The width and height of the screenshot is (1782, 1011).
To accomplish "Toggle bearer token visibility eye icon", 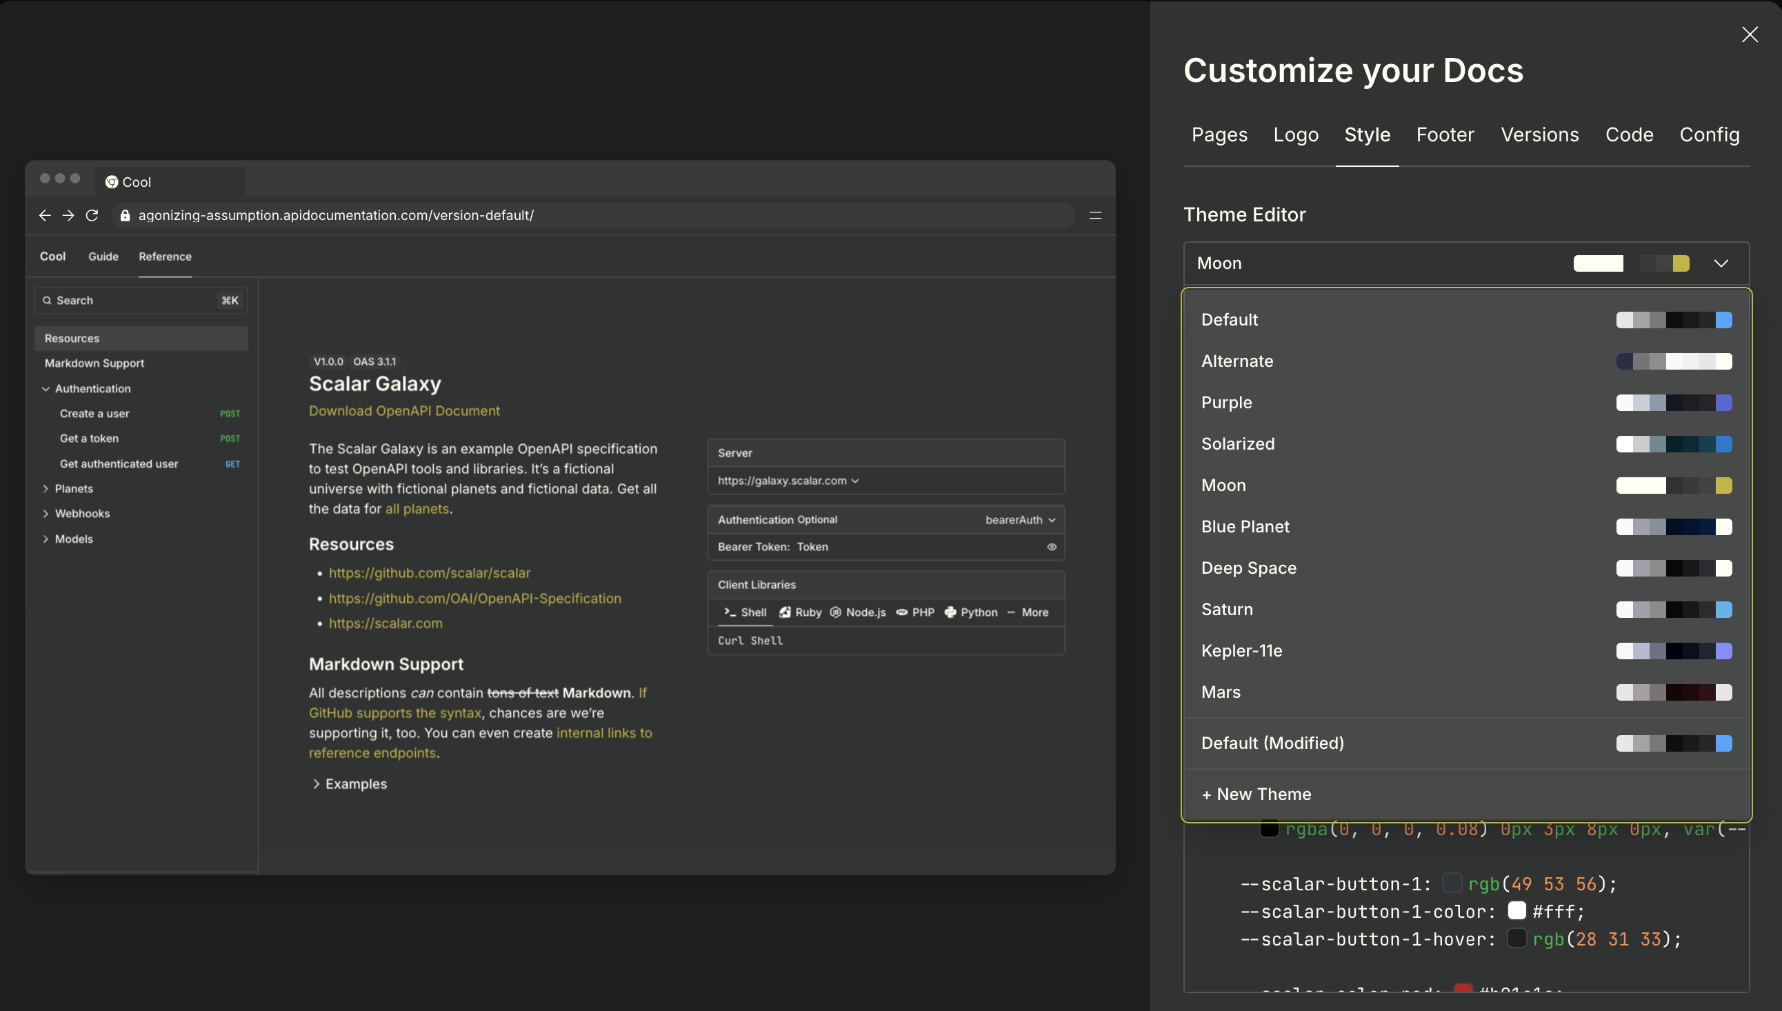I will 1052,546.
